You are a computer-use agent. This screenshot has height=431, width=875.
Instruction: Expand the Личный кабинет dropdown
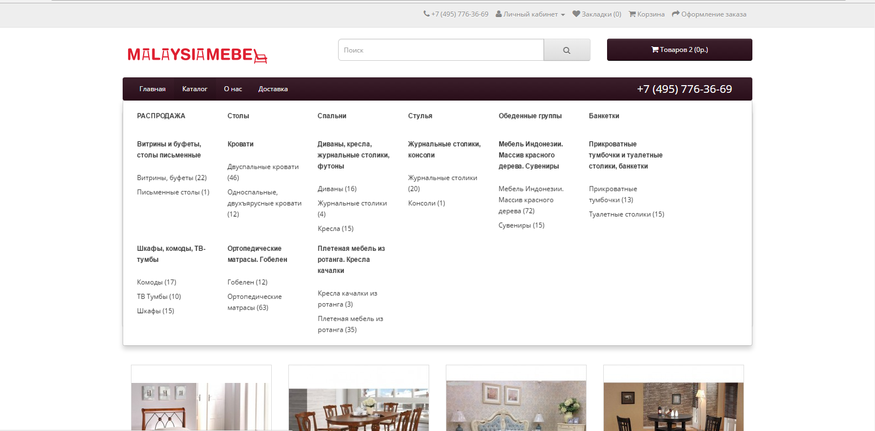[x=530, y=14]
